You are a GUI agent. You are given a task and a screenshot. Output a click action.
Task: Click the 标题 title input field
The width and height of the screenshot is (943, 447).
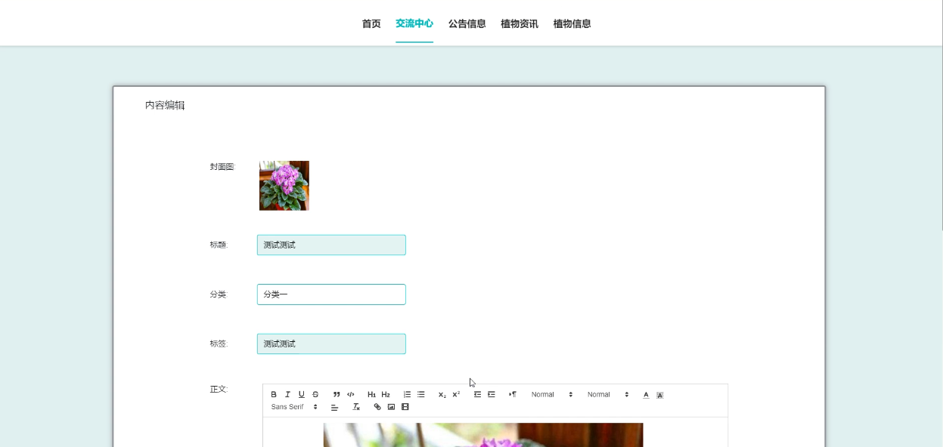point(331,245)
